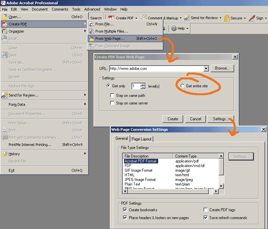Open the Tools menu
The height and width of the screenshot is (229, 268).
pos(76,9)
